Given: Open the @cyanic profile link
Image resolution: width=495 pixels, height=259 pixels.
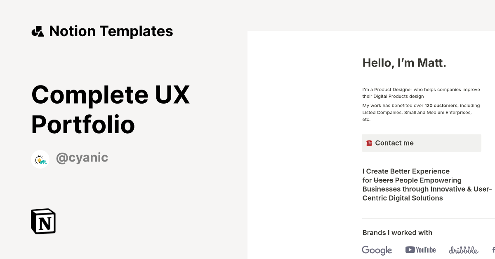Looking at the screenshot, I should [x=82, y=157].
